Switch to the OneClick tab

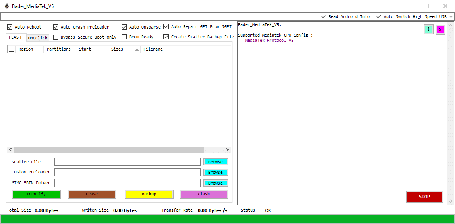point(38,38)
